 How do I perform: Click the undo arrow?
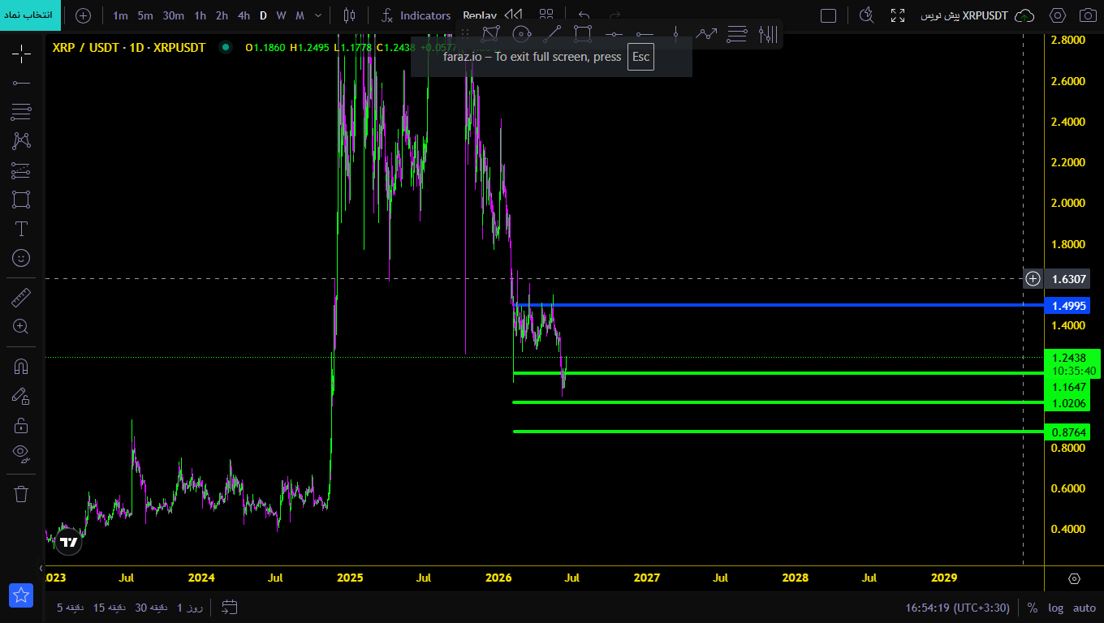pos(584,15)
